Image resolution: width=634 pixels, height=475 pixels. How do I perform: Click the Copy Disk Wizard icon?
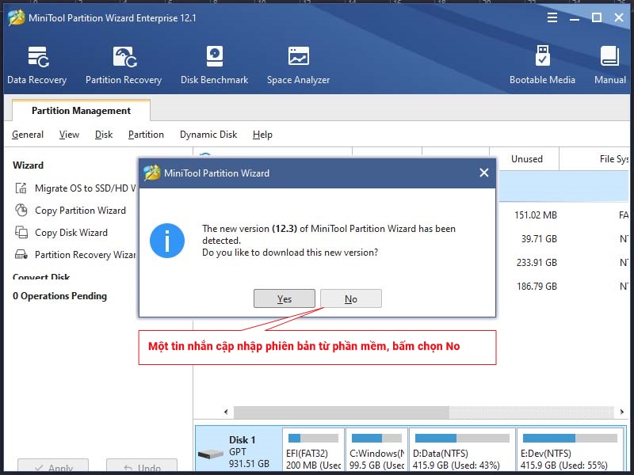click(x=21, y=233)
